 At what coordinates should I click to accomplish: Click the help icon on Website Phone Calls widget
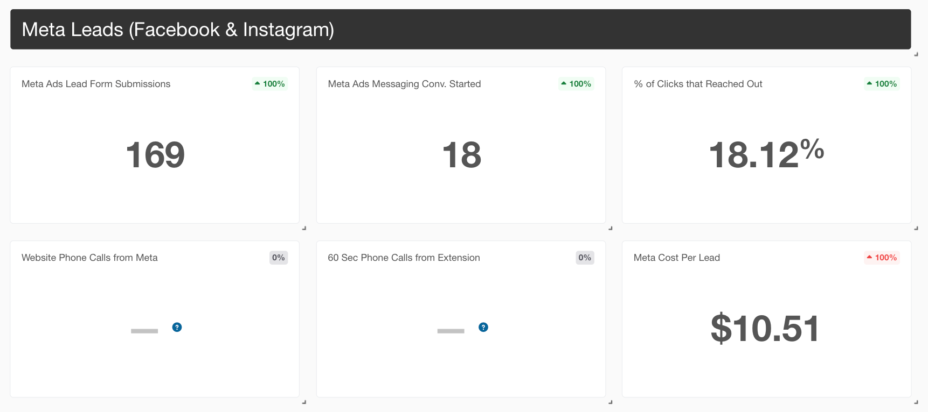177,327
